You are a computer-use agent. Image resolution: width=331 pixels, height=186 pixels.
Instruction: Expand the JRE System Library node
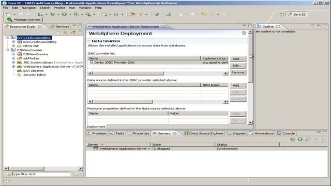[x=13, y=63]
